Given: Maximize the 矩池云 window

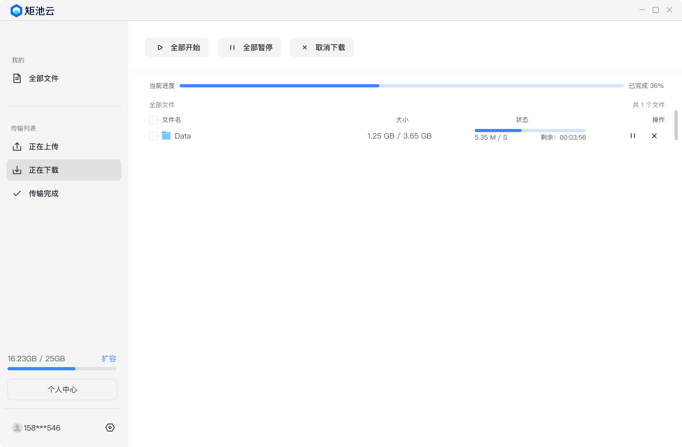Looking at the screenshot, I should click(656, 10).
